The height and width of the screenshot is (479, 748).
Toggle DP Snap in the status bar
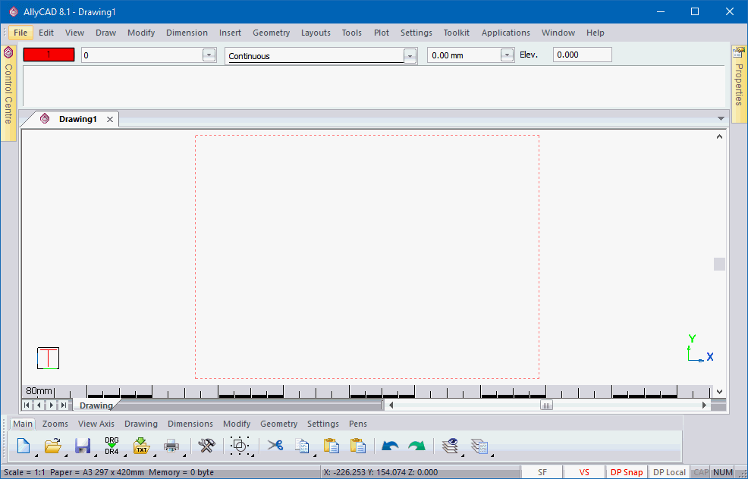point(627,472)
